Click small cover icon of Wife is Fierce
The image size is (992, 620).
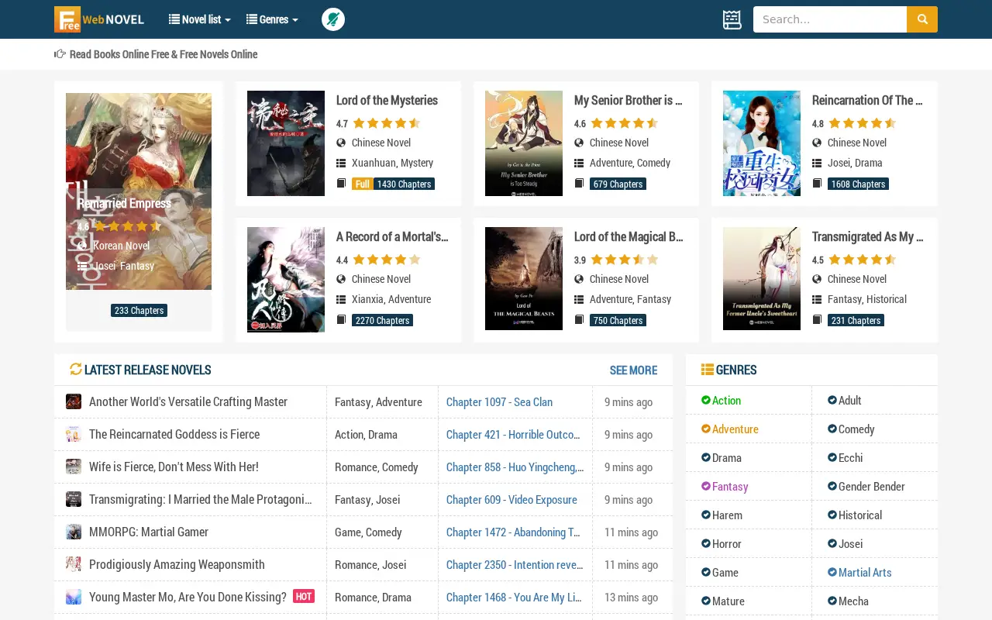[x=74, y=467]
